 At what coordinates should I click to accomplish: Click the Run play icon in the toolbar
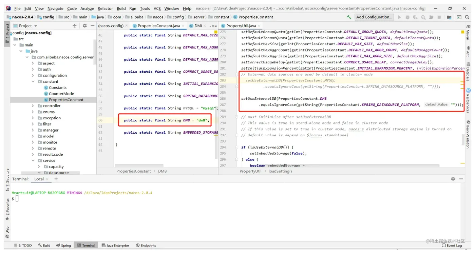400,17
